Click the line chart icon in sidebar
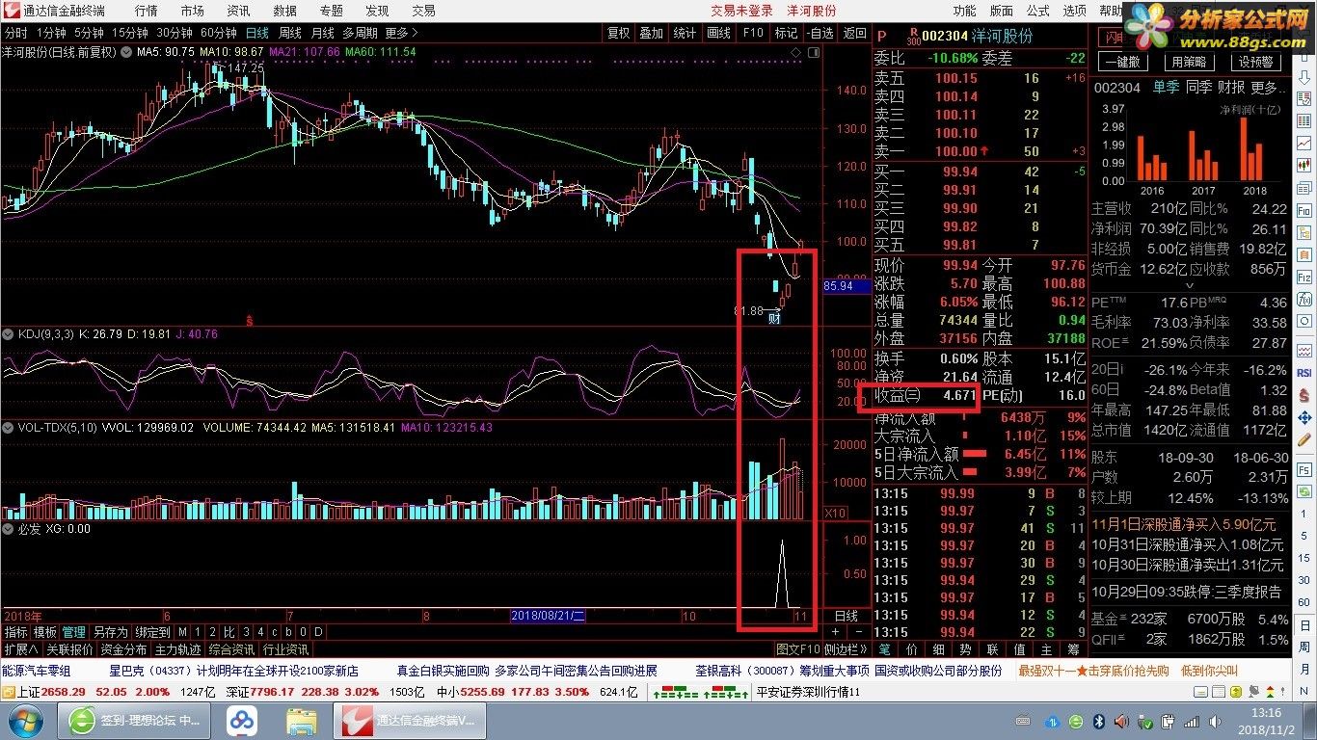This screenshot has height=740, width=1317. point(1304,142)
